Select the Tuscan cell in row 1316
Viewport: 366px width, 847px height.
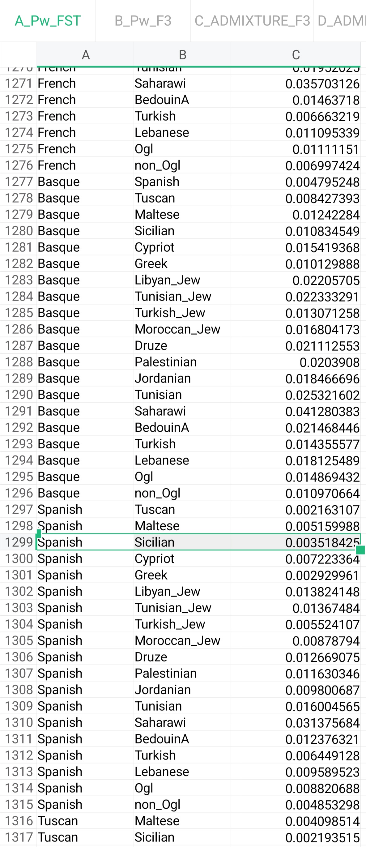(85, 821)
